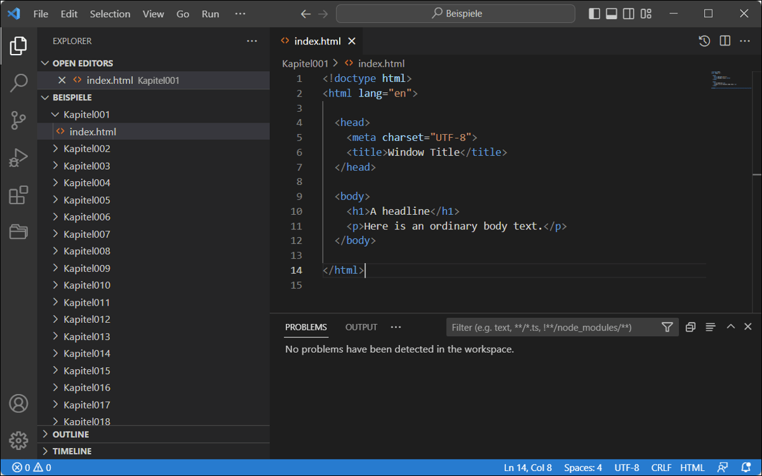762x476 pixels.
Task: Toggle the Primary Side Bar visibility
Action: pos(594,13)
